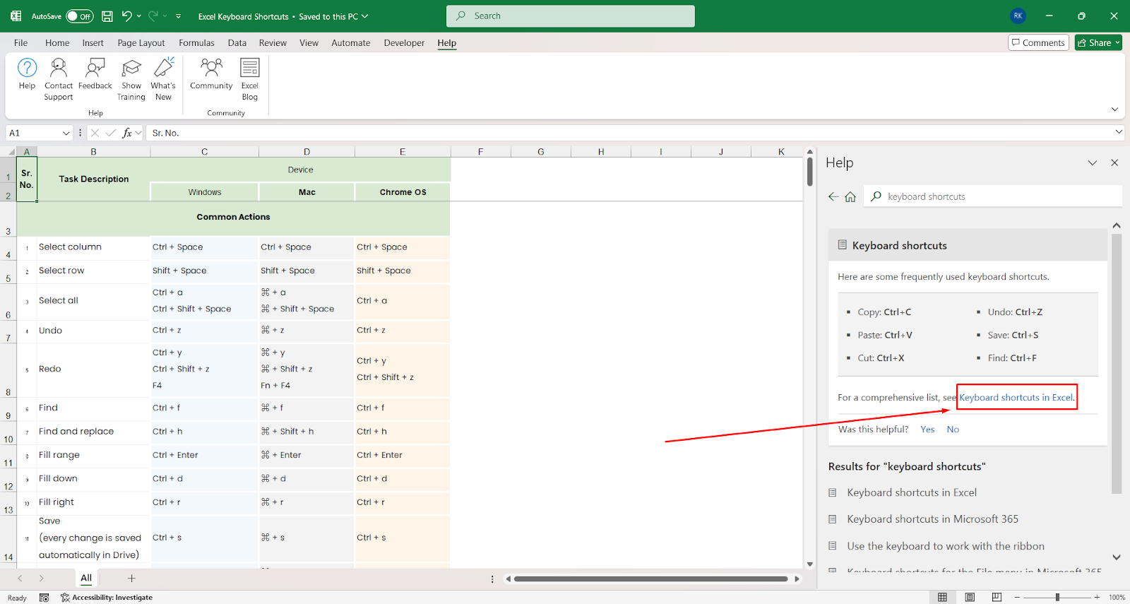Expand the formula bar
The width and height of the screenshot is (1130, 604).
[x=1119, y=131]
